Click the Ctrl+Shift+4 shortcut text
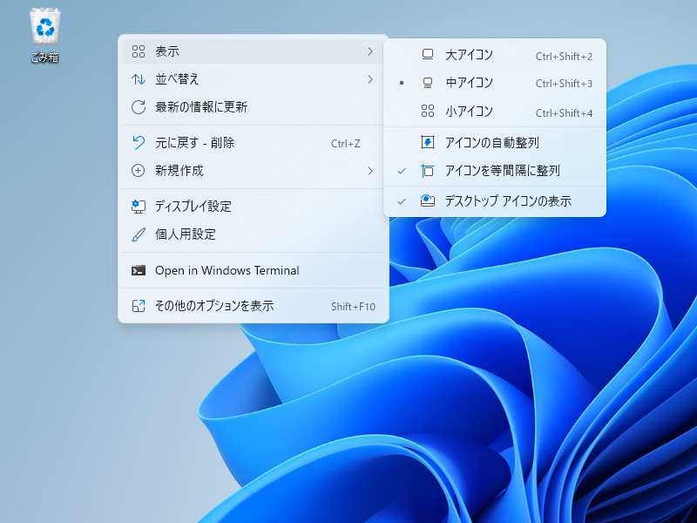Screen dimensions: 697x523 [x=564, y=113]
